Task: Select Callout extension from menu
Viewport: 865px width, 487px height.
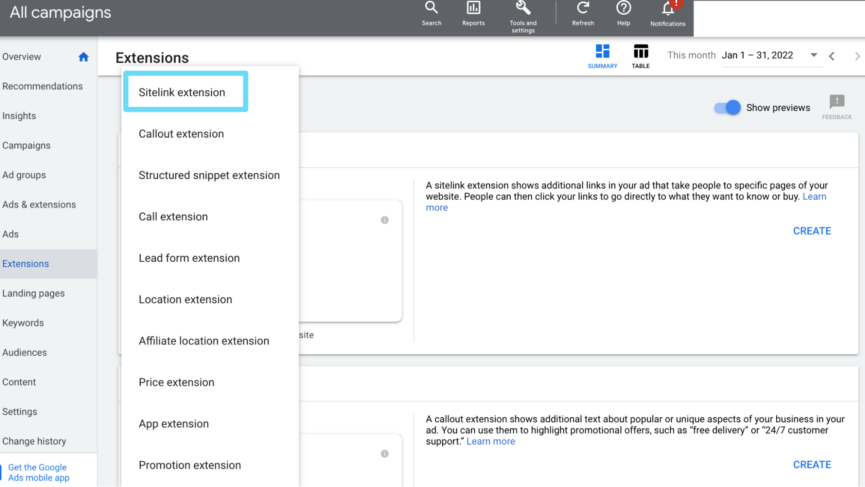Action: pos(210,134)
